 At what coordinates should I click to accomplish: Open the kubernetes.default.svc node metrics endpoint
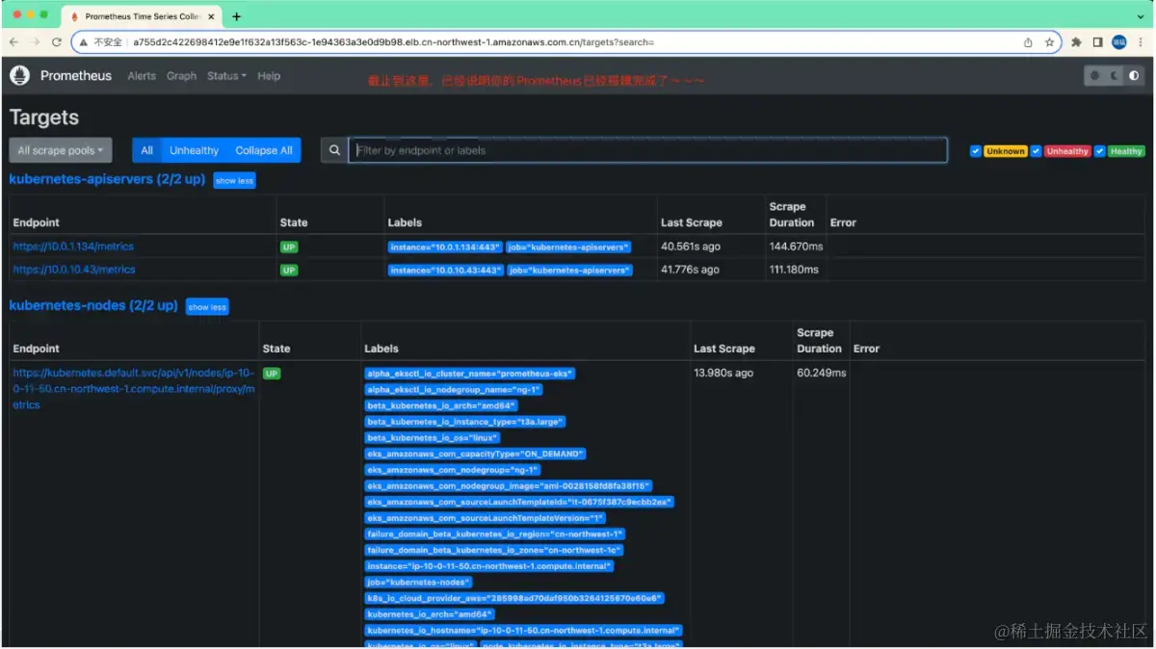click(134, 389)
